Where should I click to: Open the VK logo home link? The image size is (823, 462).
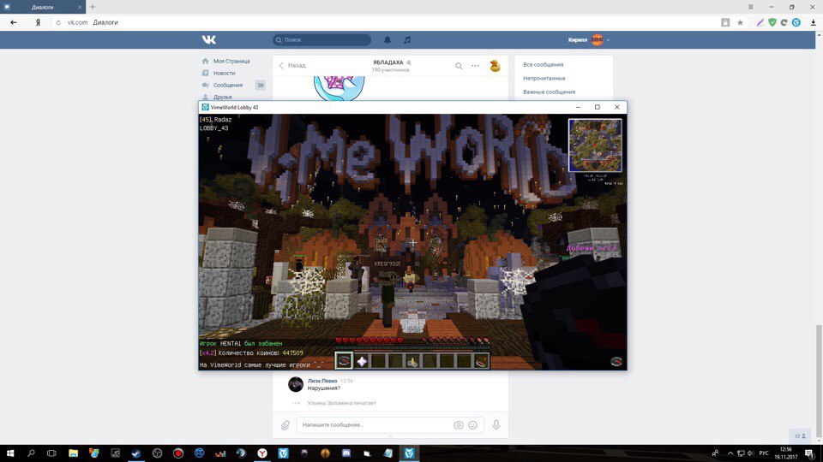tap(209, 40)
